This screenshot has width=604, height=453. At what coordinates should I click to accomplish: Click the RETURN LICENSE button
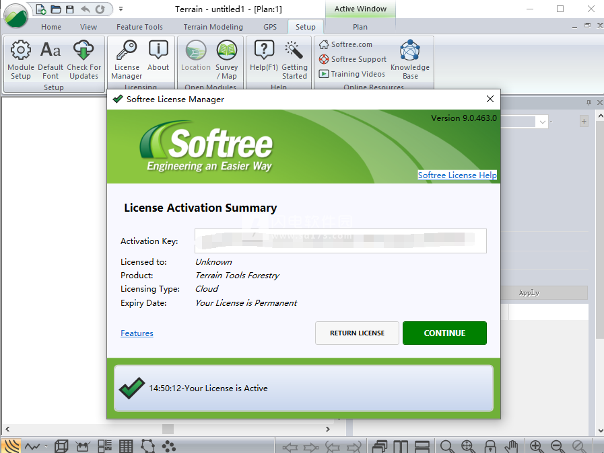357,333
